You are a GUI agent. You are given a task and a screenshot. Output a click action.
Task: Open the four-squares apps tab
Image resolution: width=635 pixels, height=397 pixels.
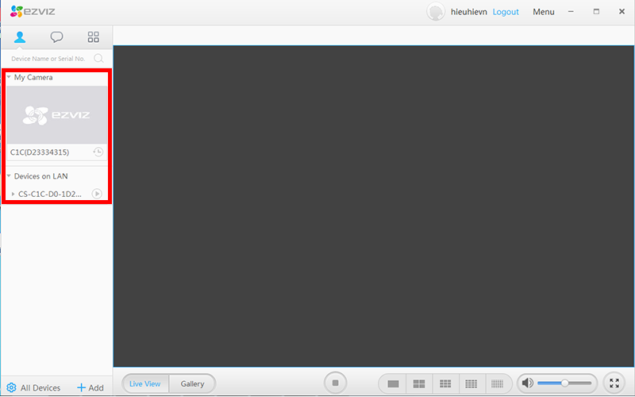pyautogui.click(x=93, y=37)
